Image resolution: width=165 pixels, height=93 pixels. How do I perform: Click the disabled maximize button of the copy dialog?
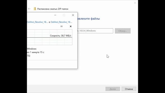[x=64, y=15]
